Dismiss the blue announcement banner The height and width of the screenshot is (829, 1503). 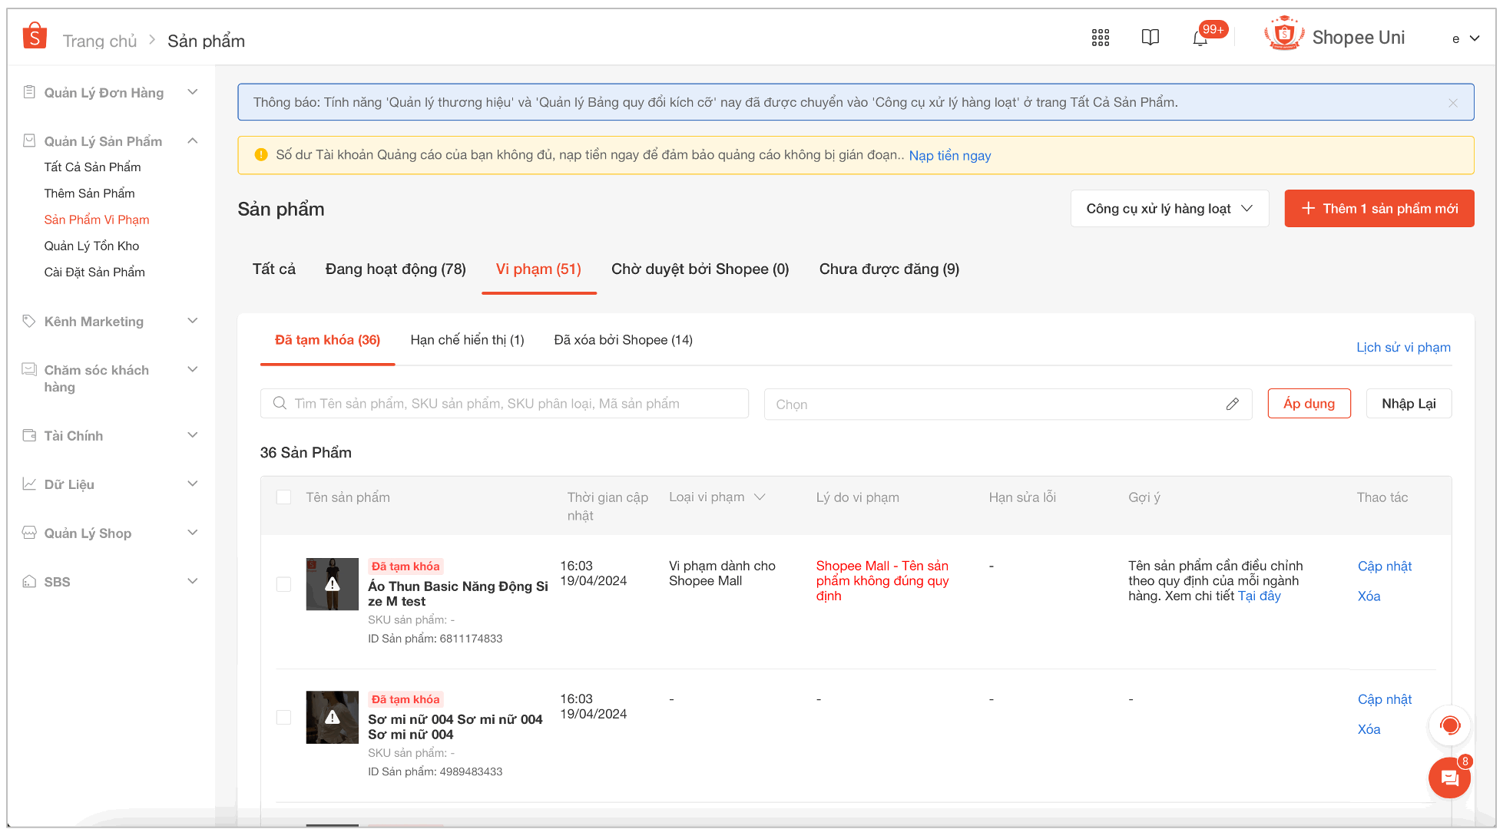pos(1452,103)
